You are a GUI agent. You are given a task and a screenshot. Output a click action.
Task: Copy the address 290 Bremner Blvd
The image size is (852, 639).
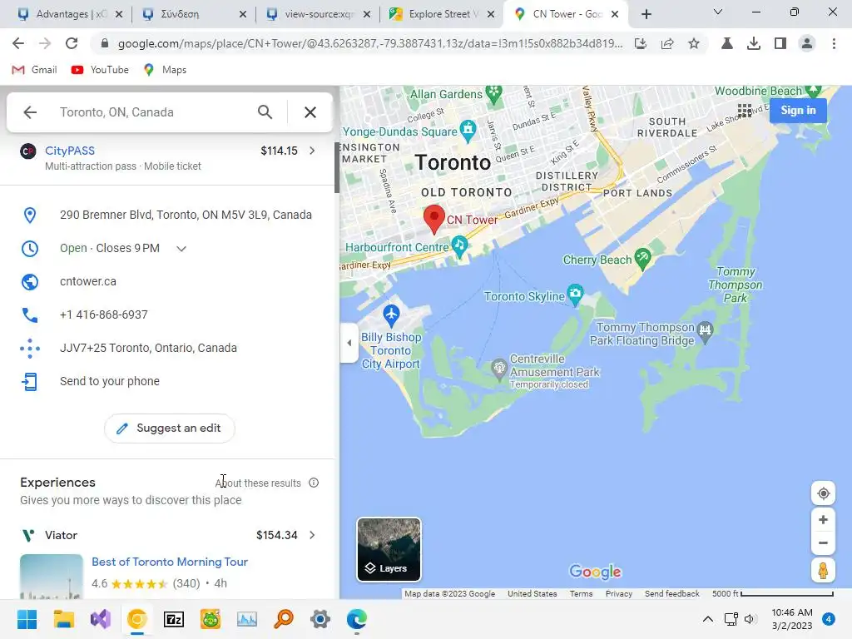point(166,215)
